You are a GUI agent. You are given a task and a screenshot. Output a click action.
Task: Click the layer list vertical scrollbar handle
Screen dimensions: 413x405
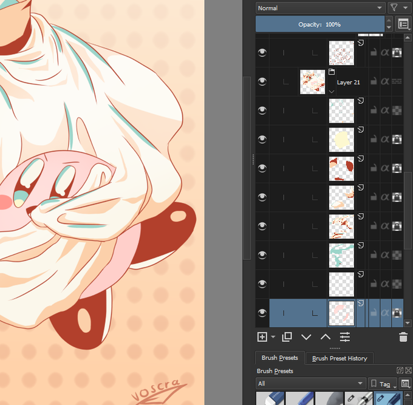pyautogui.click(x=408, y=211)
